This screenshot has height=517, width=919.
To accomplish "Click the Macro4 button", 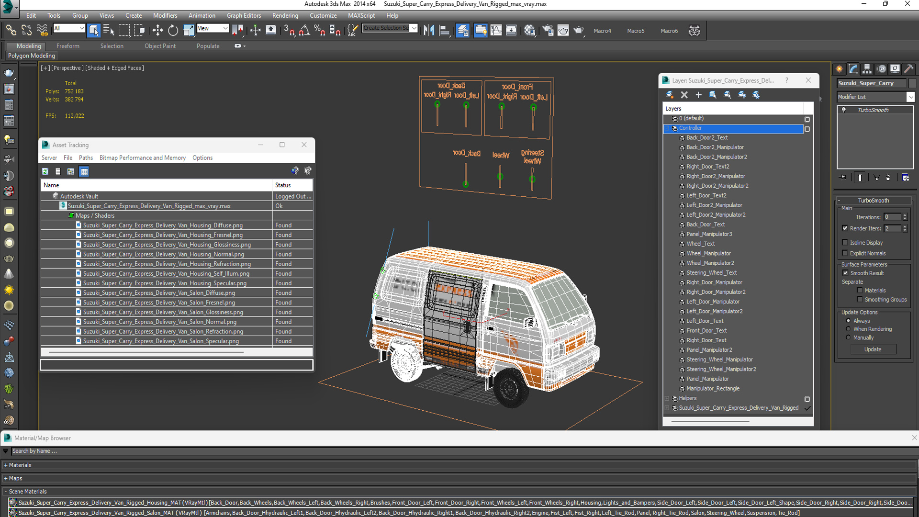I will click(602, 31).
